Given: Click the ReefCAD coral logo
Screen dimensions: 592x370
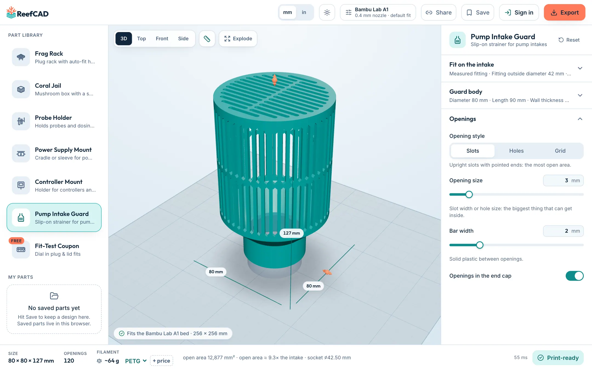Looking at the screenshot, I should (11, 13).
